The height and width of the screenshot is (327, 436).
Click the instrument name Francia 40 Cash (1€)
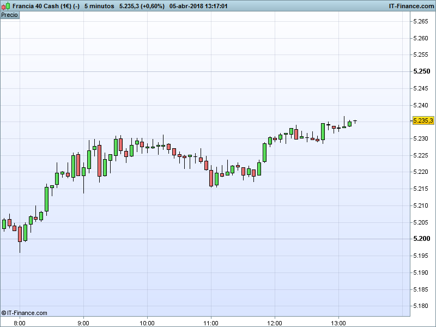42,6
